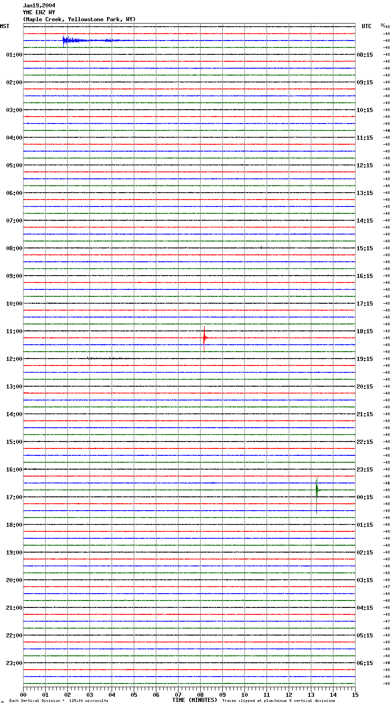The height and width of the screenshot is (707, 392).
Task: Click the UTC time label '00:15'
Action: click(365, 497)
